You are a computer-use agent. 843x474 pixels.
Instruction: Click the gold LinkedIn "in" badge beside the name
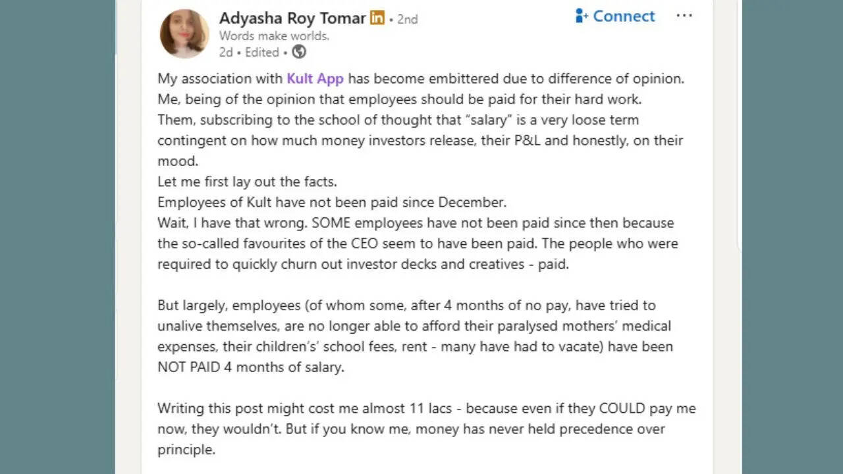(x=376, y=18)
